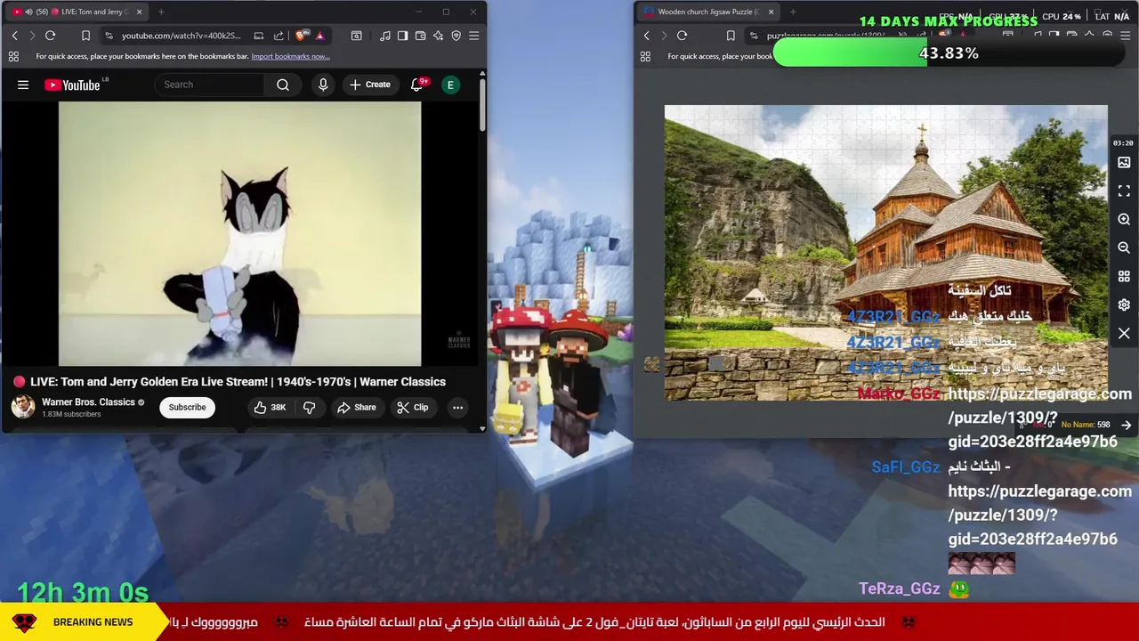1139x641 pixels.
Task: Open the share icon in YouTube address bar
Action: pos(279,36)
